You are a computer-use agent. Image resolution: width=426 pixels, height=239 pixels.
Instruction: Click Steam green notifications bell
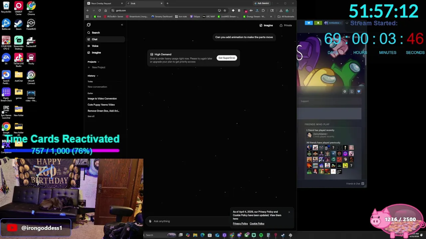click(x=318, y=23)
